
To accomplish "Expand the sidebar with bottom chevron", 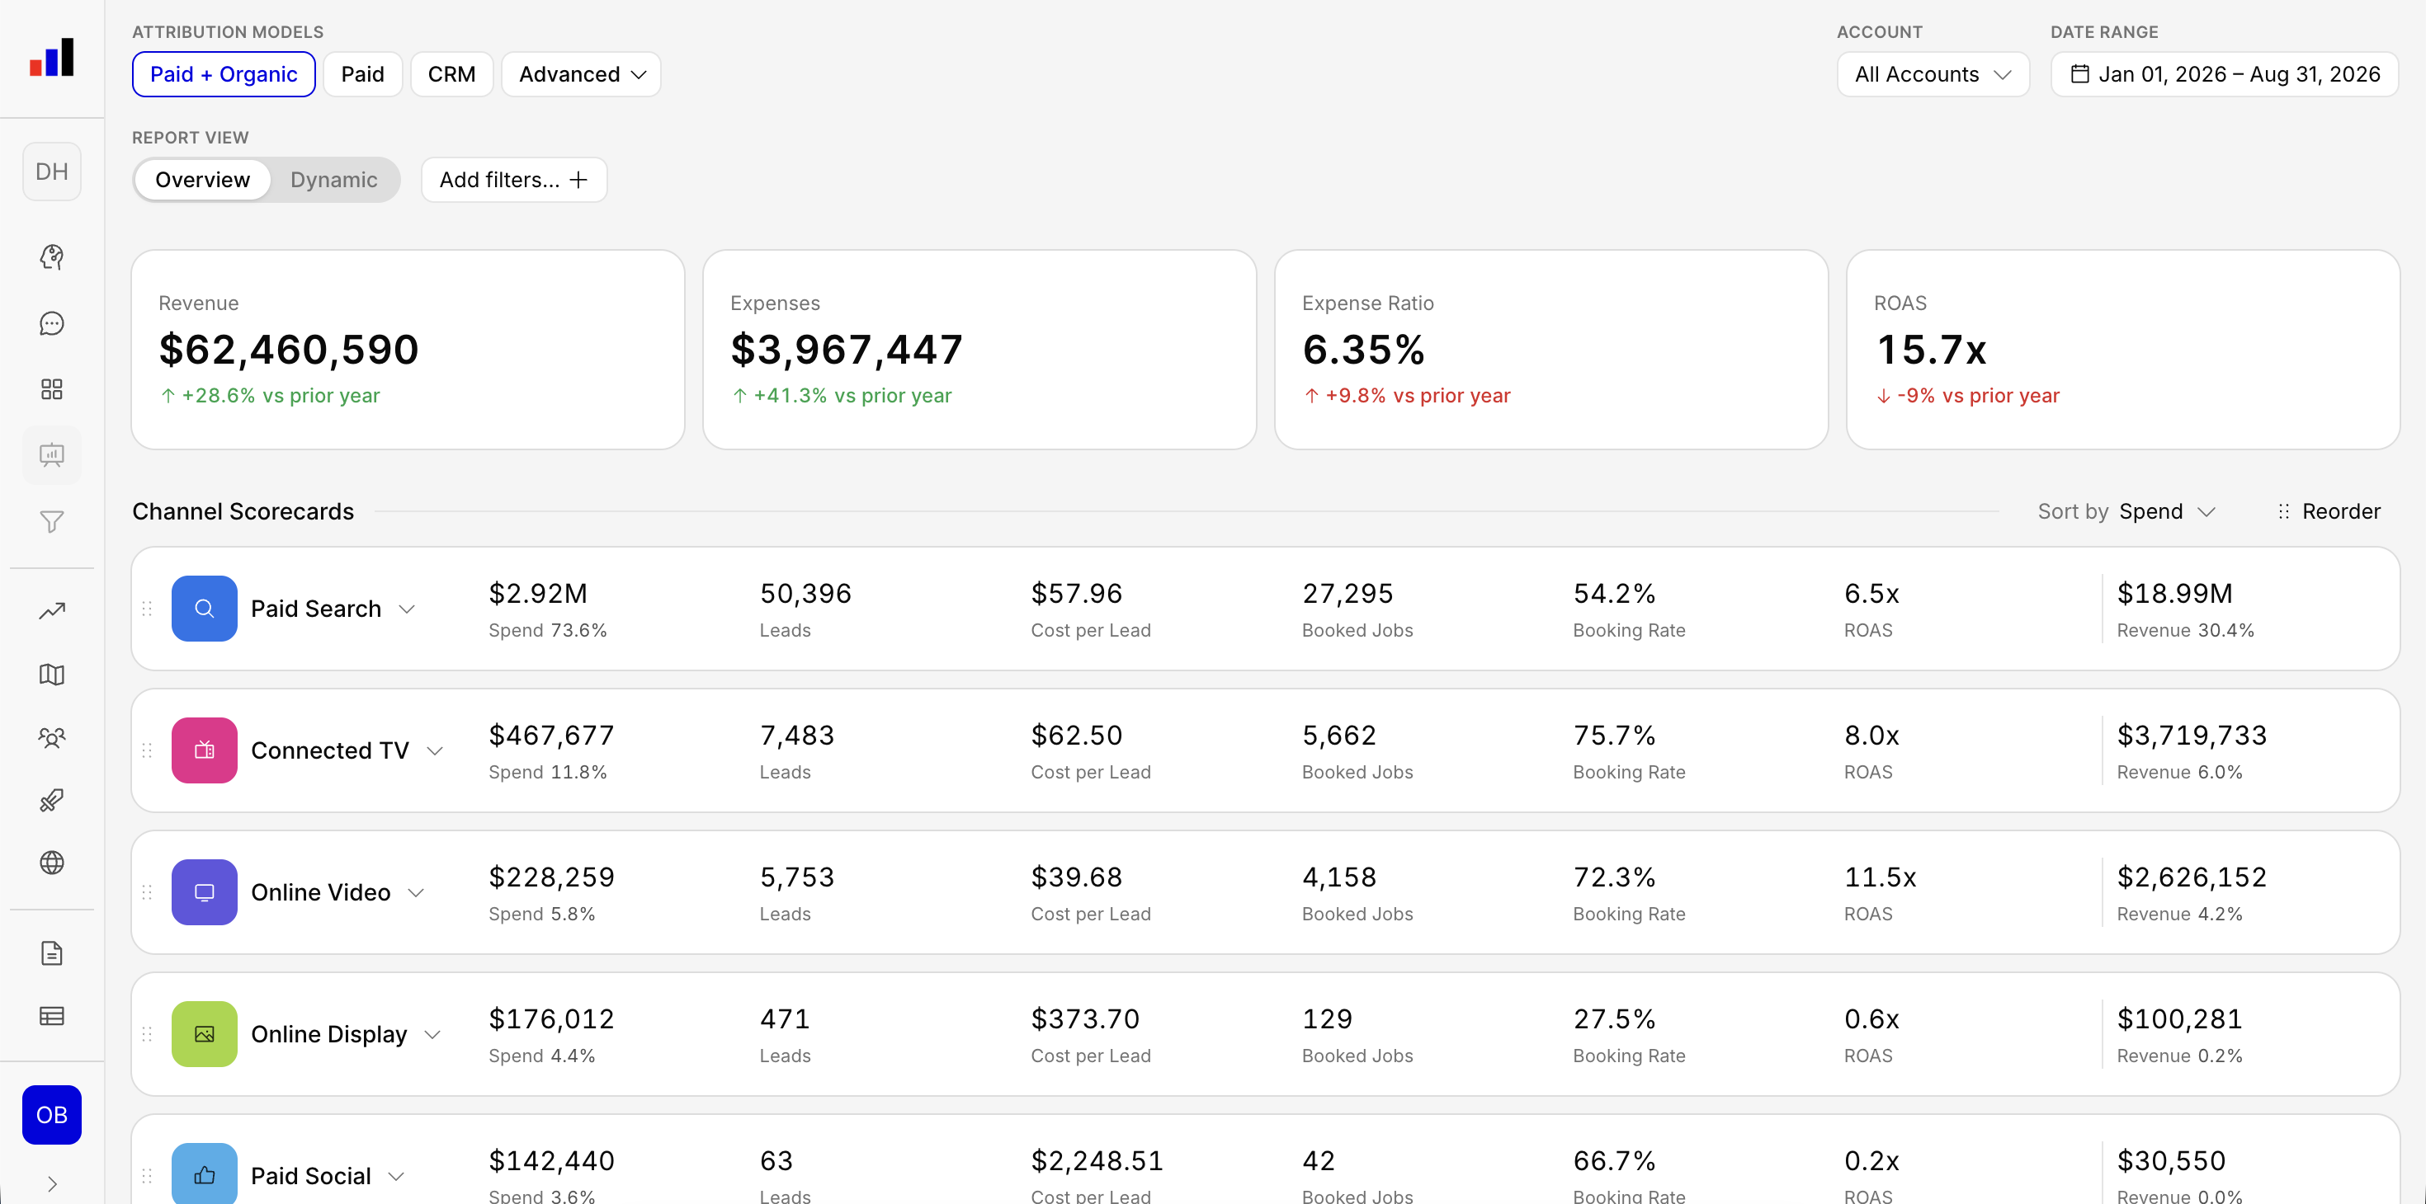I will click(52, 1184).
